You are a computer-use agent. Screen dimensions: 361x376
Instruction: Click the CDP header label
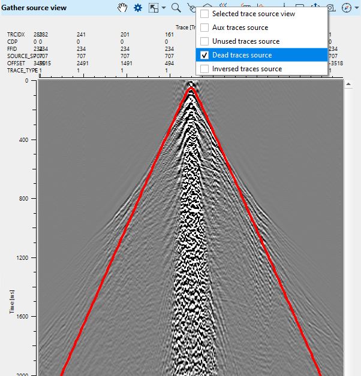[12, 42]
